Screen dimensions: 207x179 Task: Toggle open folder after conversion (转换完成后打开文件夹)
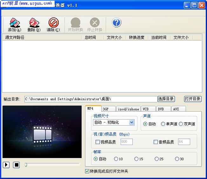coord(87,171)
